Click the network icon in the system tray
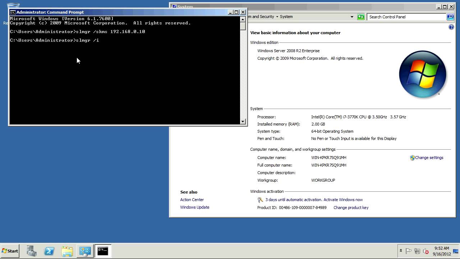This screenshot has width=460, height=259. [417, 251]
